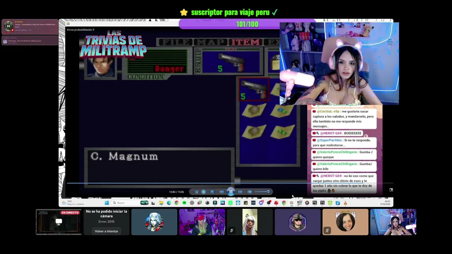Mute the media player volume
Screen dimensions: 452x254
point(249,192)
